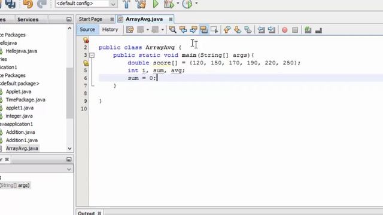Image resolution: width=383 pixels, height=215 pixels.
Task: Click the Shift Line Left icon
Action: click(x=261, y=30)
